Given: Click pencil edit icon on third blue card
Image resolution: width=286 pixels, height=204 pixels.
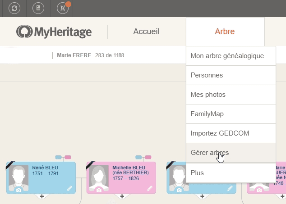Looking at the screenshot, I should [x=230, y=188].
